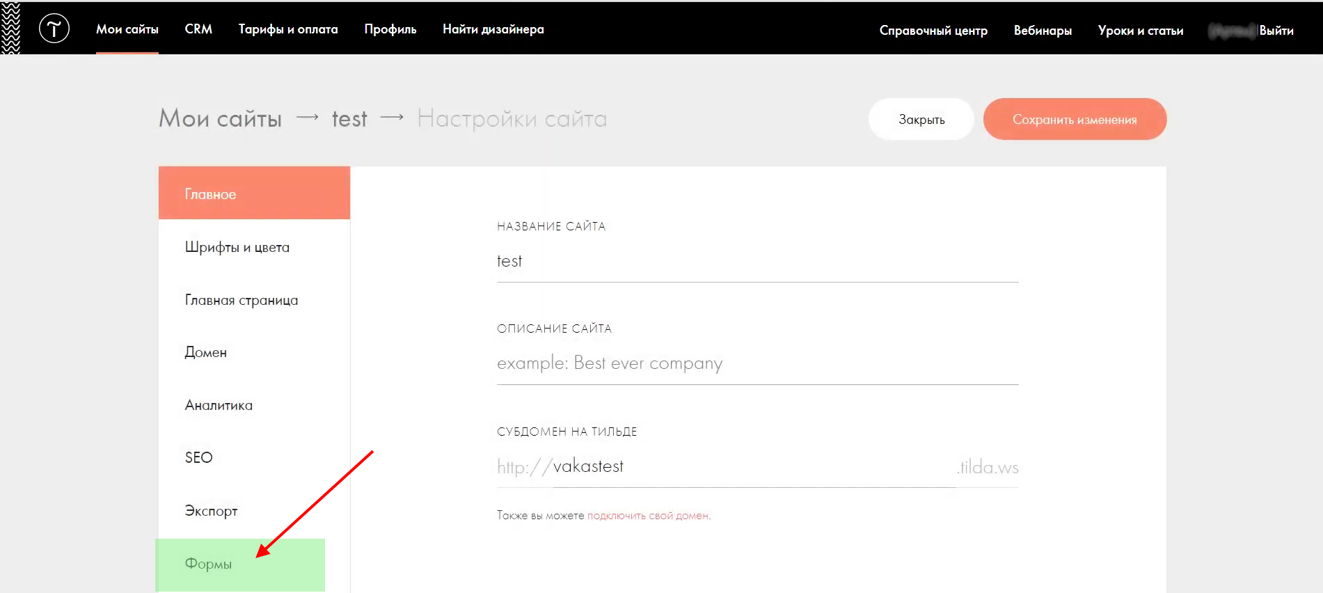Open Уроки и статьи

[x=1141, y=31]
